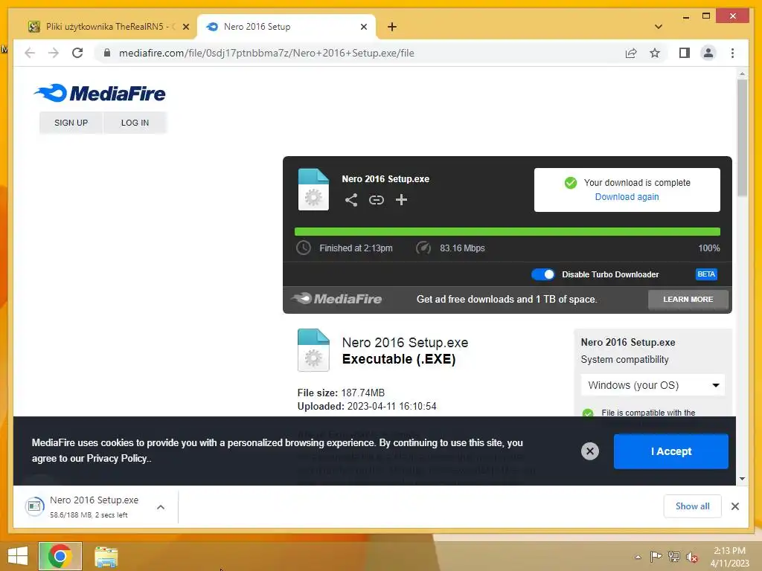Viewport: 762px width, 571px height.
Task: Toggle the Disable Turbo Downloader switch
Action: click(542, 274)
